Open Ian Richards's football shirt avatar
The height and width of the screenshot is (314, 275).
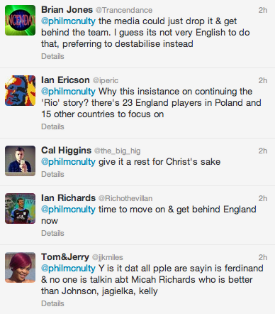coord(20,208)
